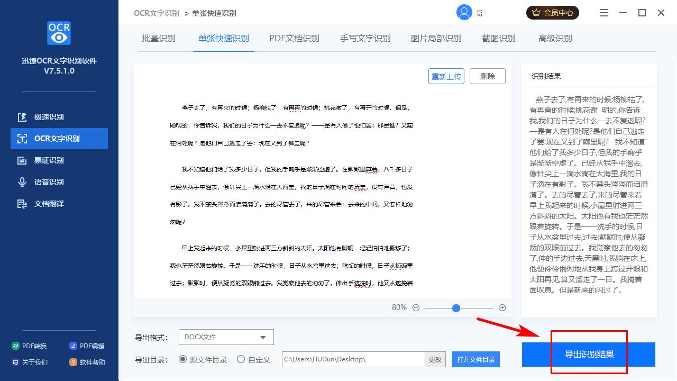Viewport: 677px width, 381px height.
Task: Open the DOCX文件 export format dropdown
Action: [x=226, y=337]
